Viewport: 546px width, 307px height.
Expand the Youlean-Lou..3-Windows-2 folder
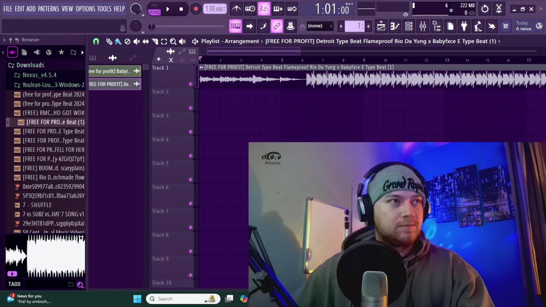coord(49,85)
